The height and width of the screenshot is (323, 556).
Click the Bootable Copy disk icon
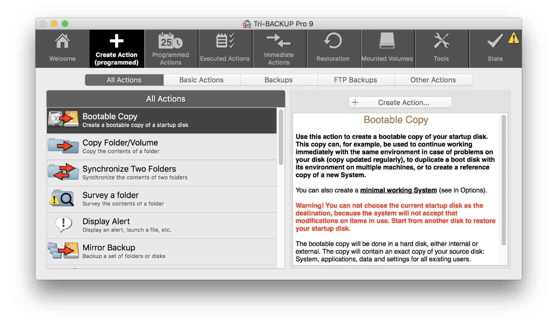coord(64,119)
